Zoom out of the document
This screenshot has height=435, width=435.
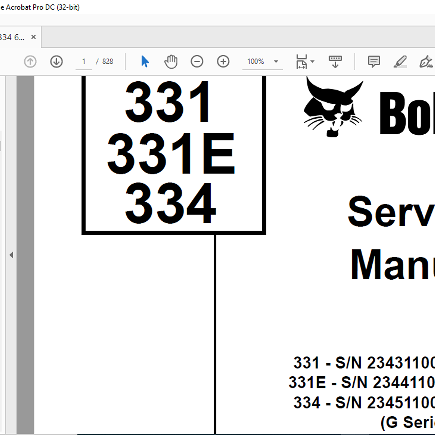[x=197, y=61]
